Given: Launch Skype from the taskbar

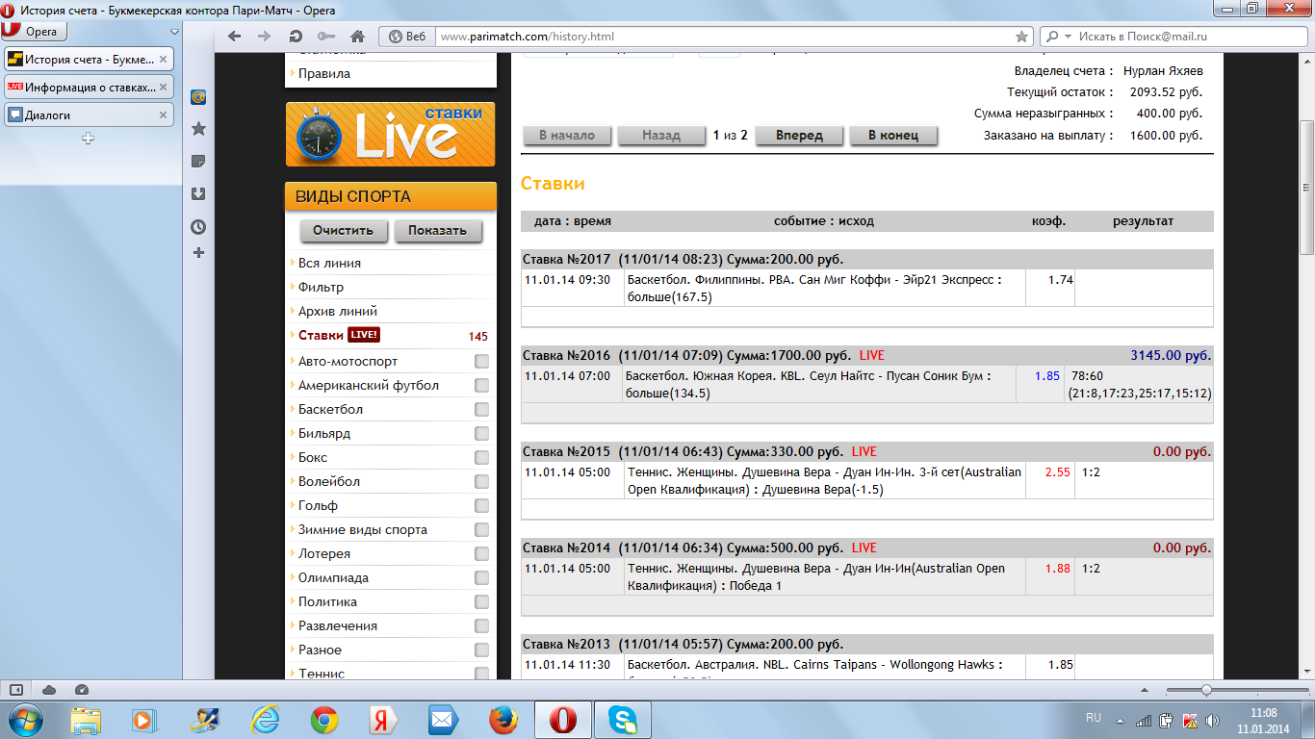Looking at the screenshot, I should pos(623,719).
